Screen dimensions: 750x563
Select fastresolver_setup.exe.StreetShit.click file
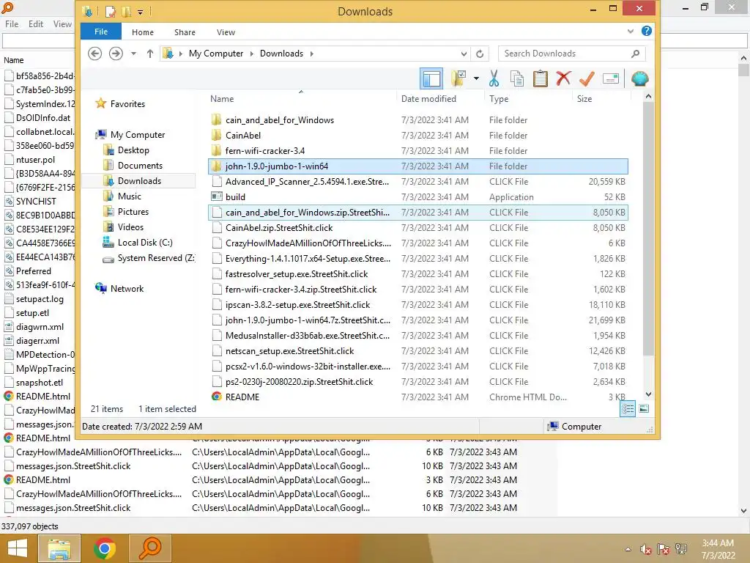(x=418, y=274)
